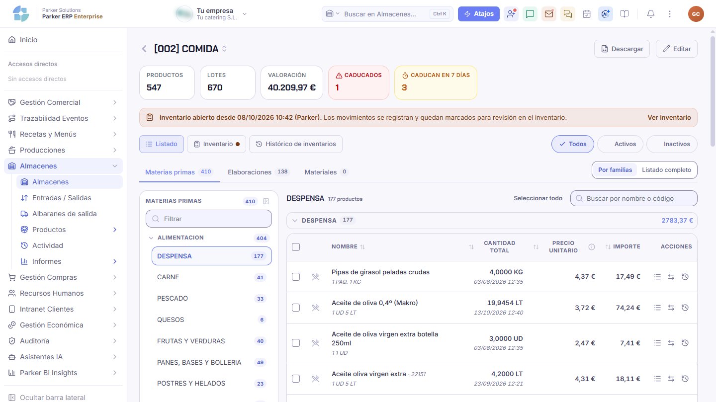The width and height of the screenshot is (716, 402).
Task: Collapse the ALIMENTACION tree node
Action: [151, 238]
